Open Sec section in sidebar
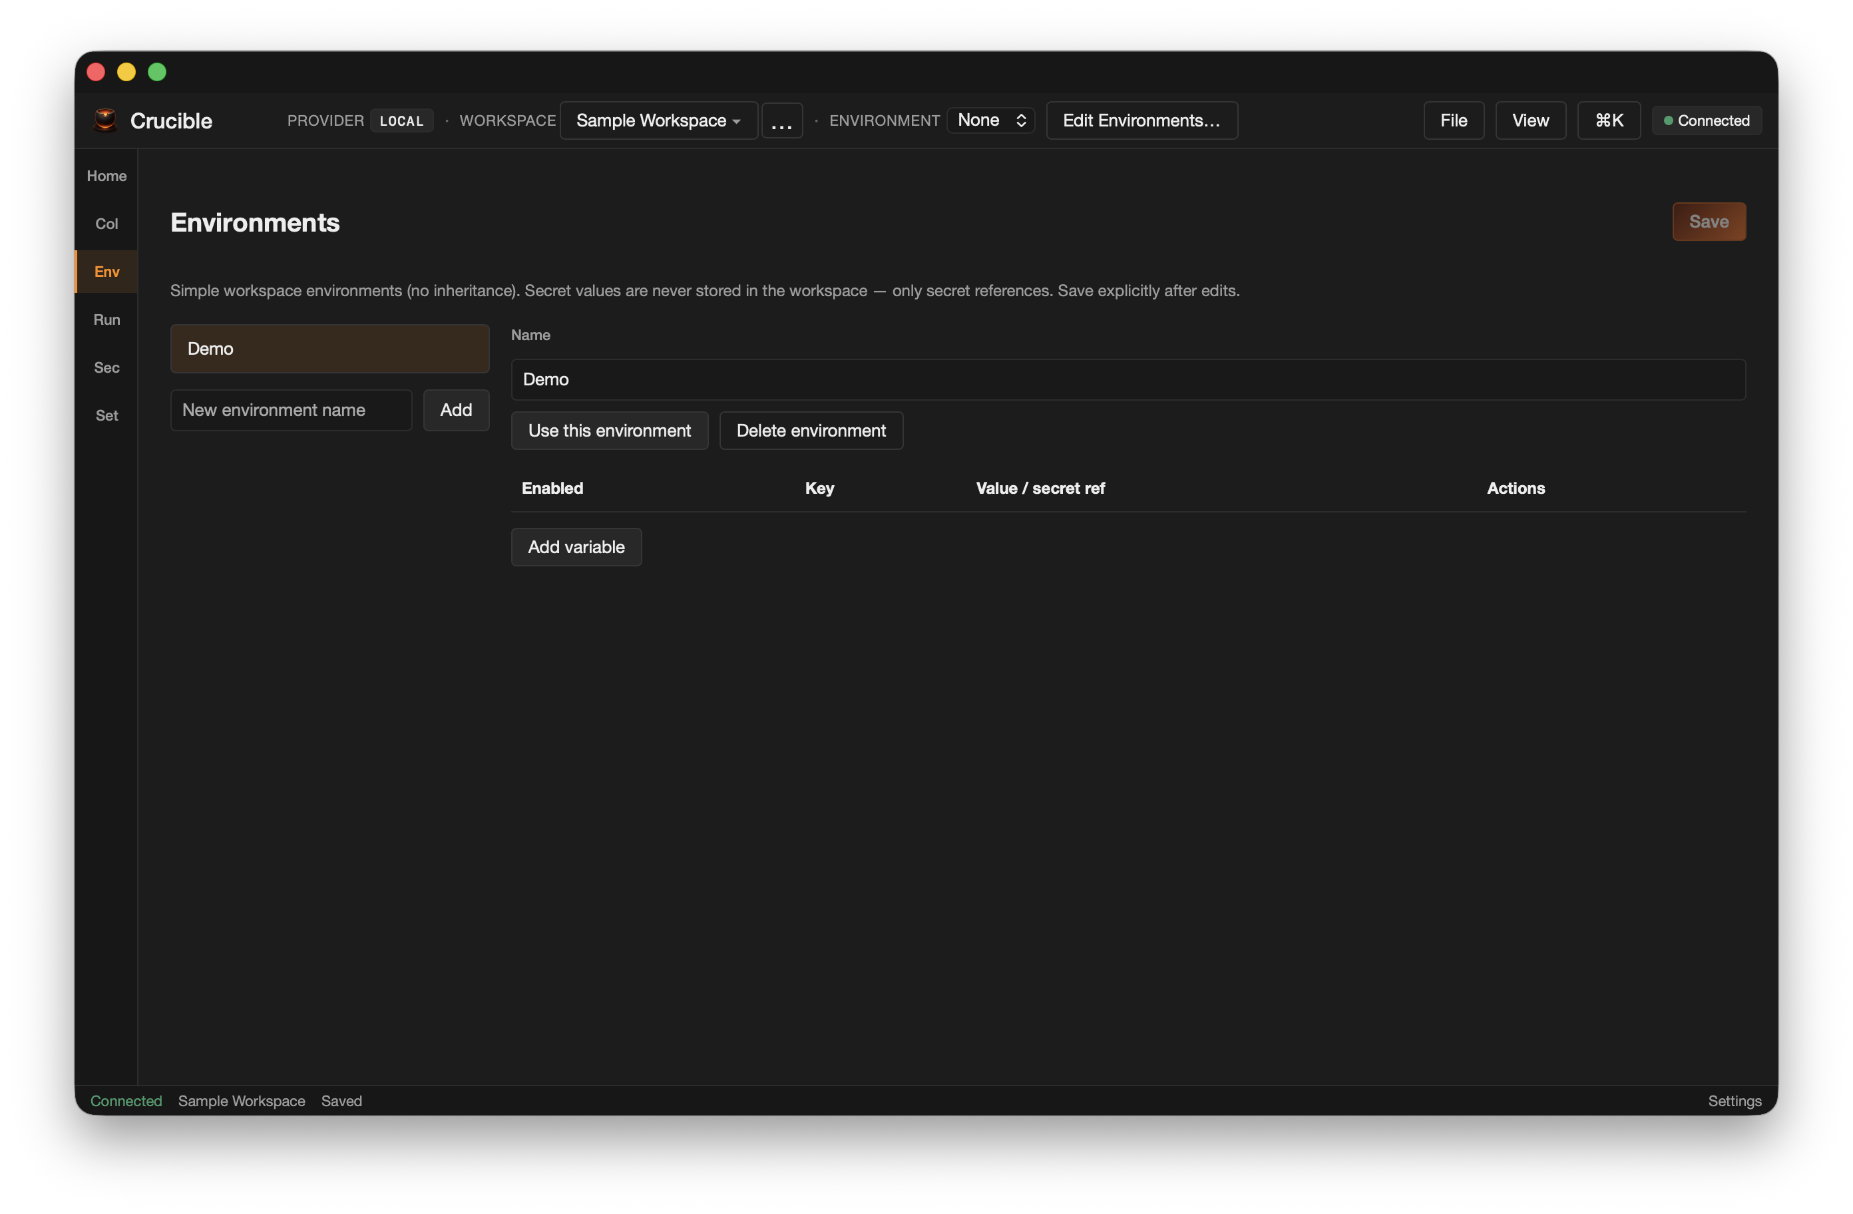Viewport: 1853px width, 1214px height. pyautogui.click(x=106, y=367)
